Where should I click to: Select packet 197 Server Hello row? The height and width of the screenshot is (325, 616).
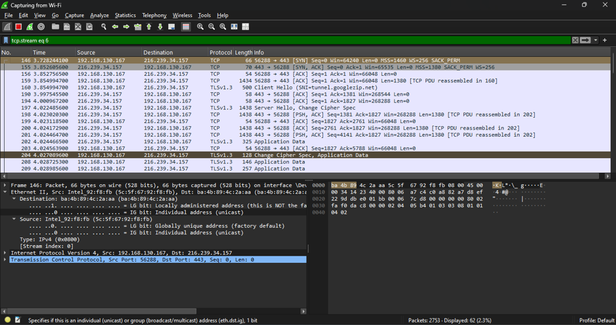[x=305, y=108]
